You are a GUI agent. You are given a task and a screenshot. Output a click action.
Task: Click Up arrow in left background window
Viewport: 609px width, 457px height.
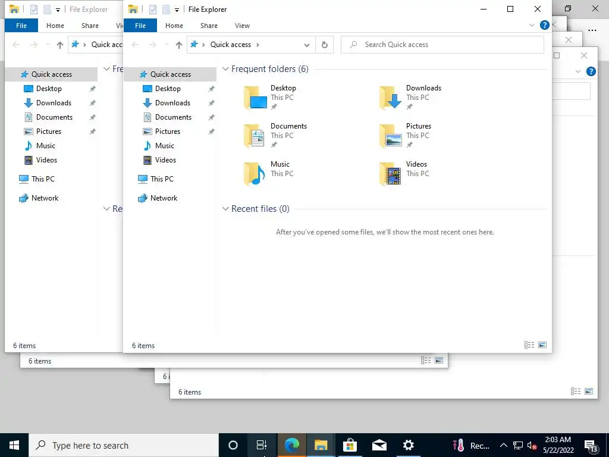[60, 45]
